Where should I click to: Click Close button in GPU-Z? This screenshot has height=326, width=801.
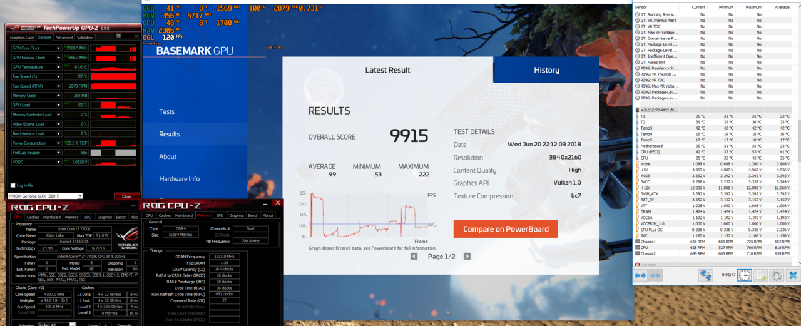[x=127, y=196]
